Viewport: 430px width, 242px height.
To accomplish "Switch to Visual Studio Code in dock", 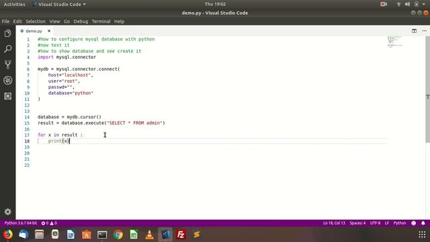I will pyautogui.click(x=165, y=235).
